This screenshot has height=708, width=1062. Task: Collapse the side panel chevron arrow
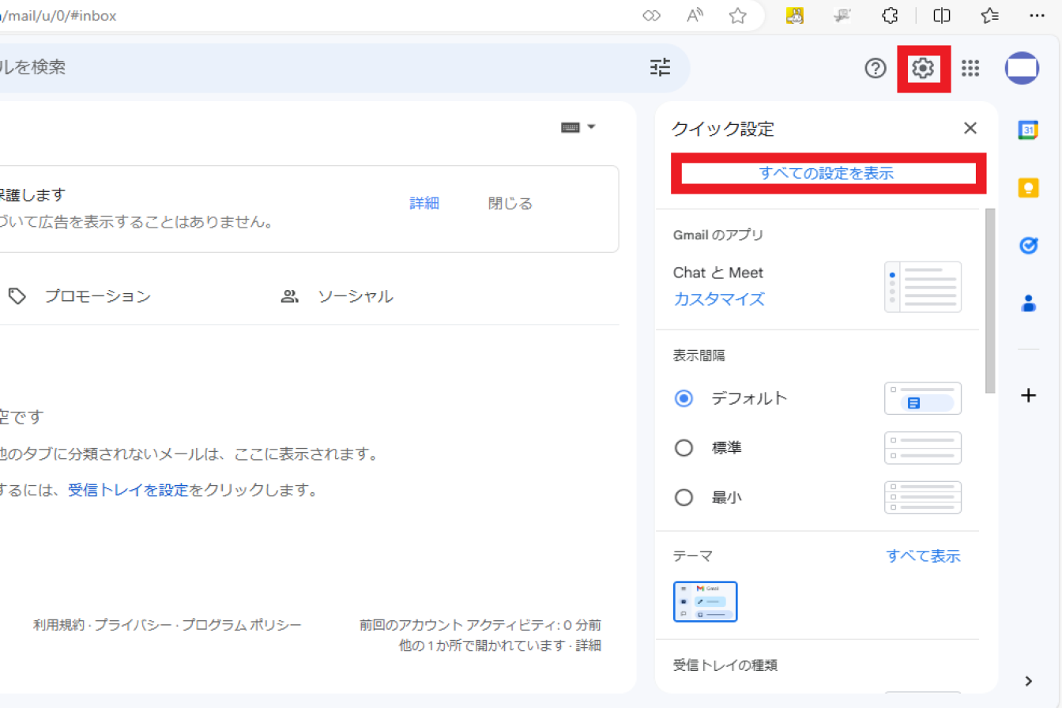coord(1028,680)
